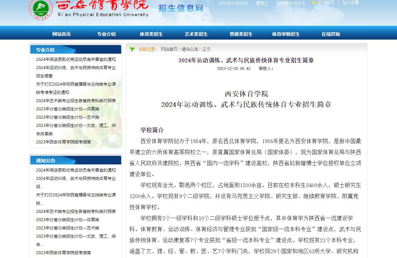This screenshot has height=258, width=397.
Task: Click 网站首页 in the breadcrumb path
Action: click(169, 49)
